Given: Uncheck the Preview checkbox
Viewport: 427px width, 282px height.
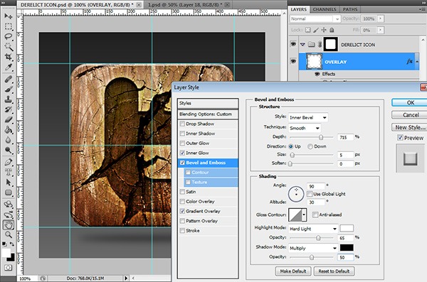Looking at the screenshot, I should pyautogui.click(x=400, y=138).
